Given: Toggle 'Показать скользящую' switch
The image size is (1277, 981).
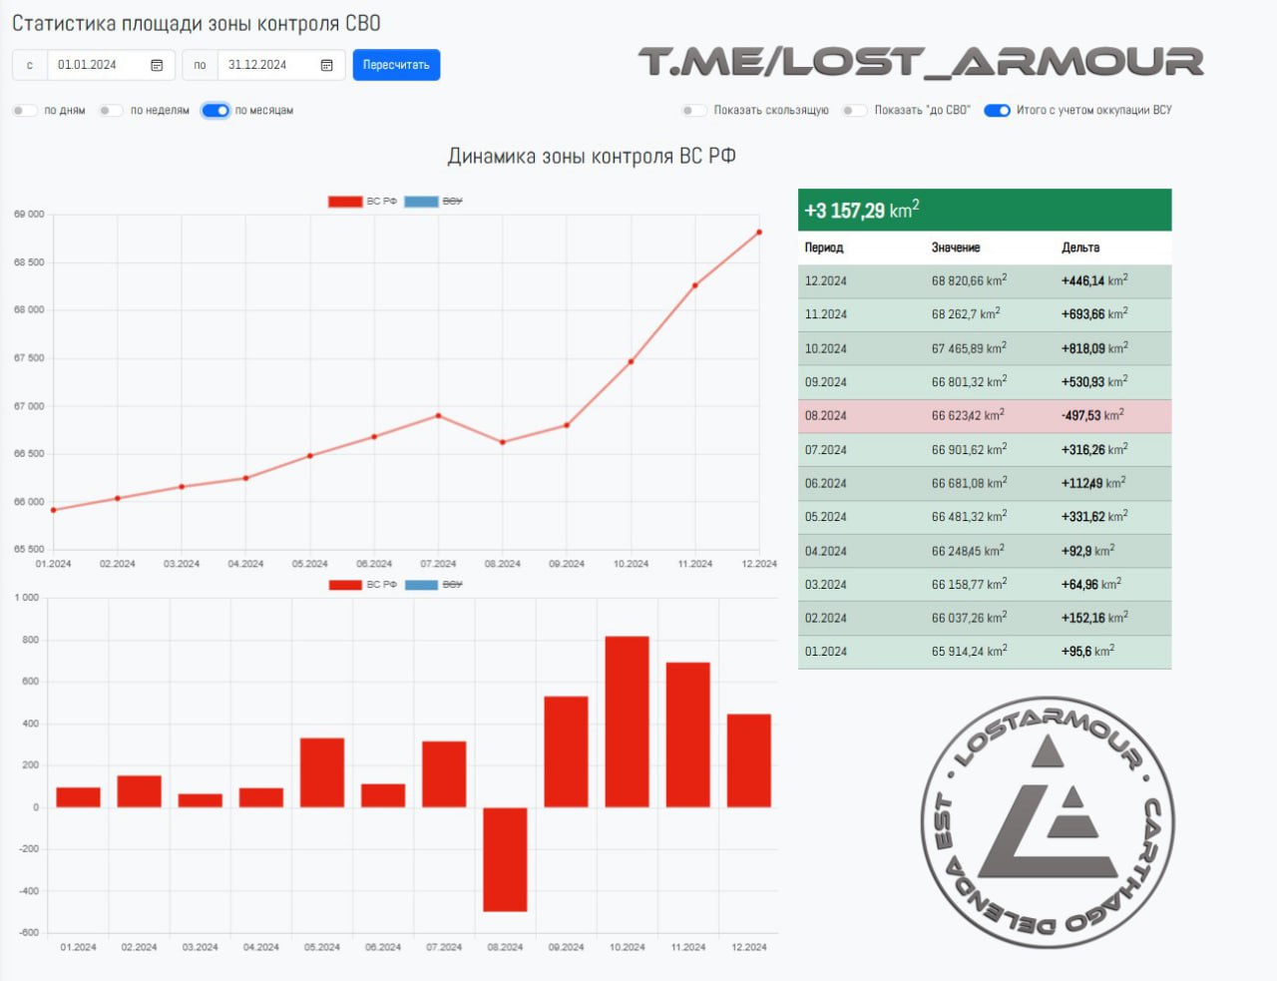Looking at the screenshot, I should tap(693, 111).
